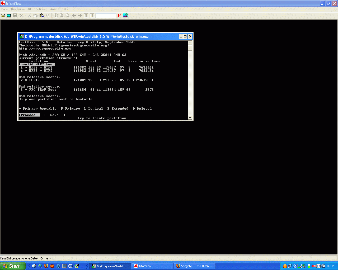
Task: Click the ATI tray icon
Action: pos(314,266)
